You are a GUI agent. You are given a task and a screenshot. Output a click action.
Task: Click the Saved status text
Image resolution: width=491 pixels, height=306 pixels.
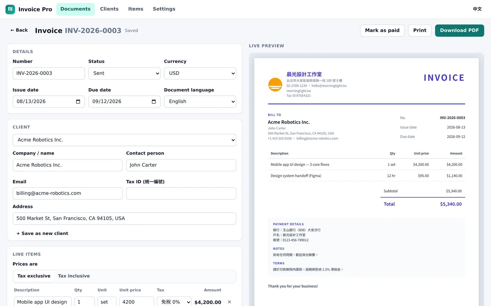[x=131, y=31]
